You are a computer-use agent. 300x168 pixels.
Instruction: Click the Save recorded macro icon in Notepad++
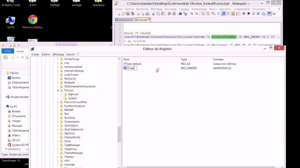[x=263, y=14]
